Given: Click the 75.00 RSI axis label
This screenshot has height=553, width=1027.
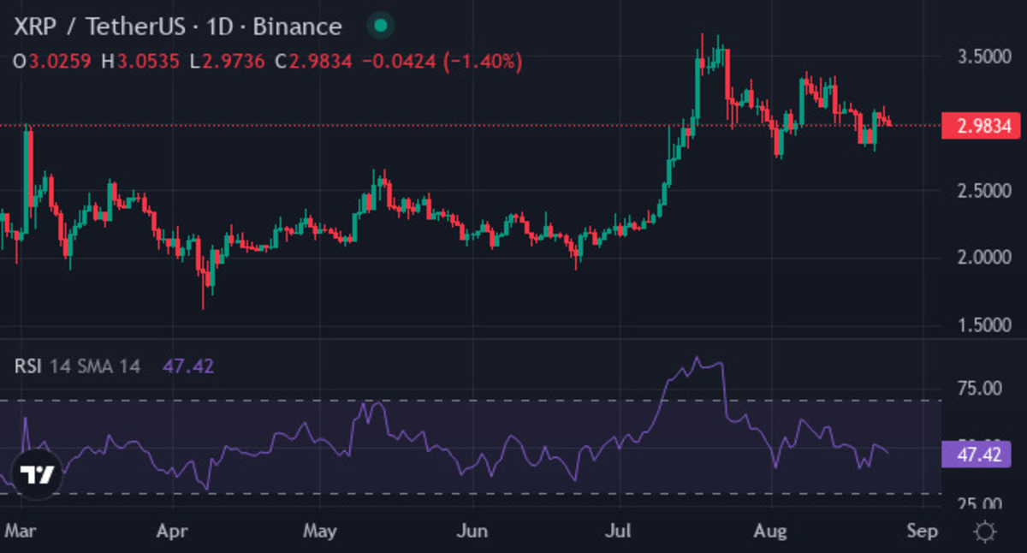Looking at the screenshot, I should pyautogui.click(x=981, y=388).
